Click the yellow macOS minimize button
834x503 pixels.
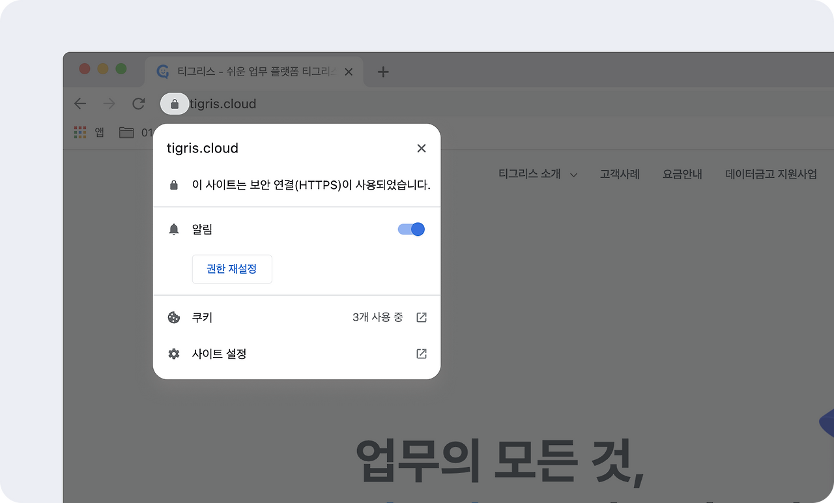coord(103,69)
